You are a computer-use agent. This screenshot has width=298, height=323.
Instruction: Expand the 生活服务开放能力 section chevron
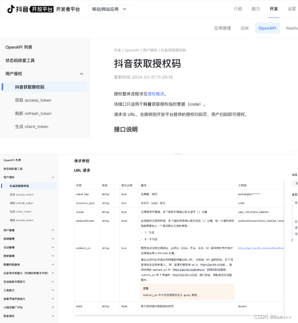coord(53,282)
